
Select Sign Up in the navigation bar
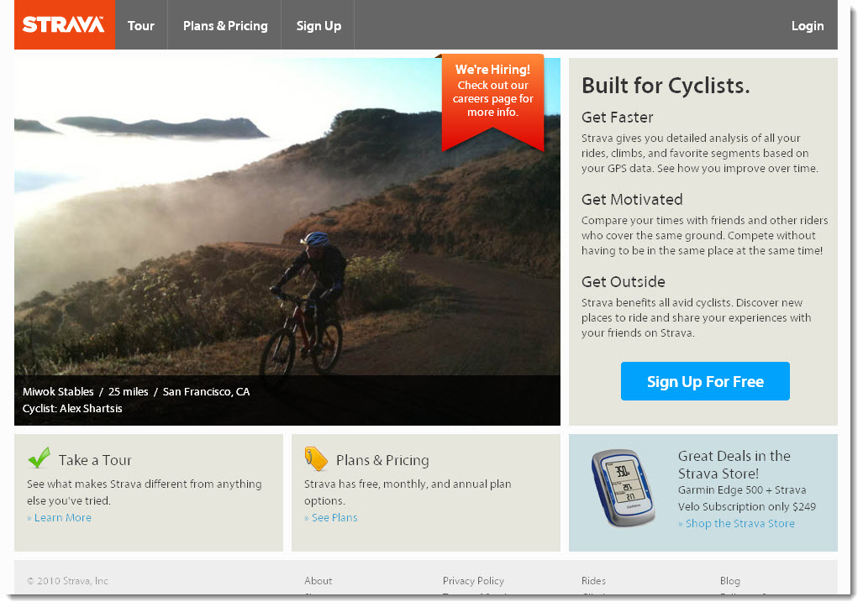[318, 26]
